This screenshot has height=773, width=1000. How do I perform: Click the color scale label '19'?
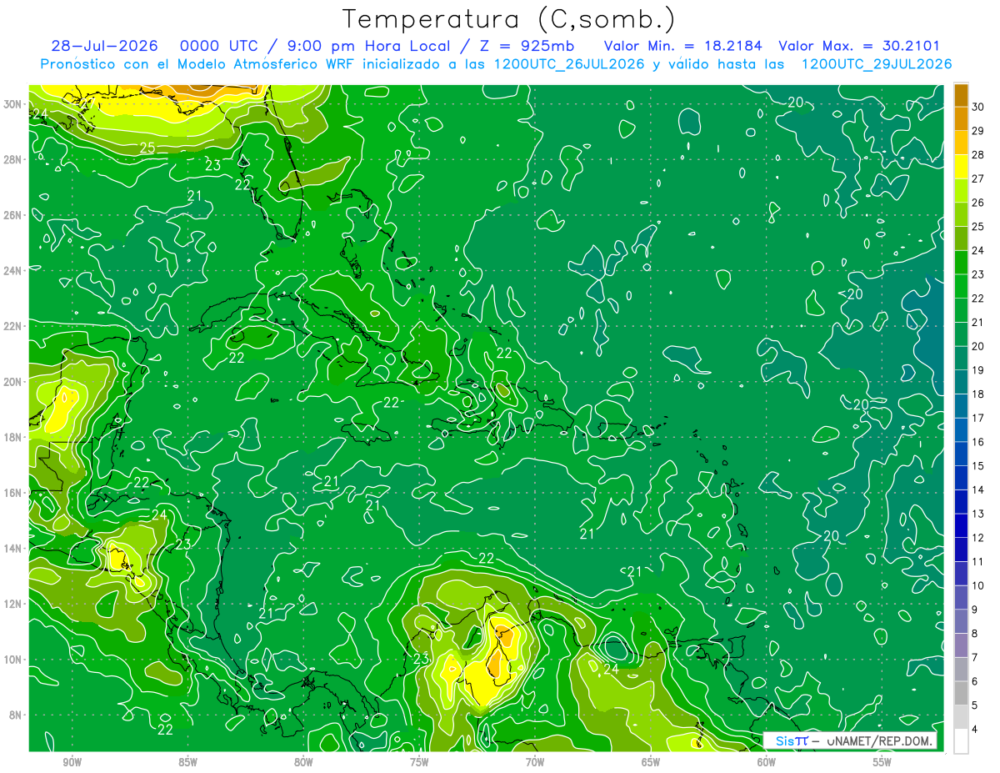[x=977, y=370]
